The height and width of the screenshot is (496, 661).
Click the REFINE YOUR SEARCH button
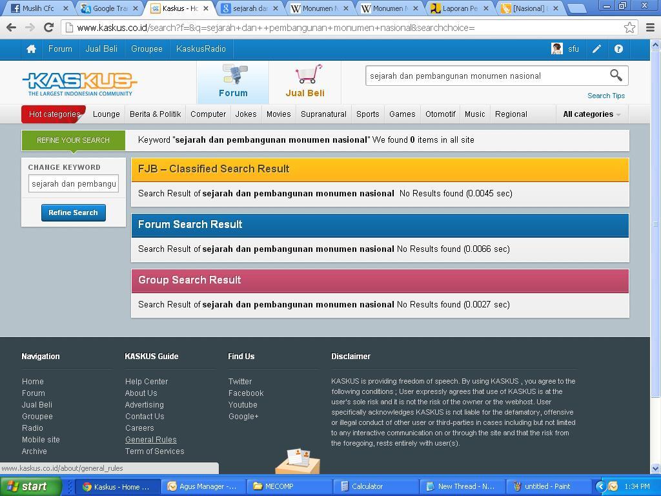point(74,140)
